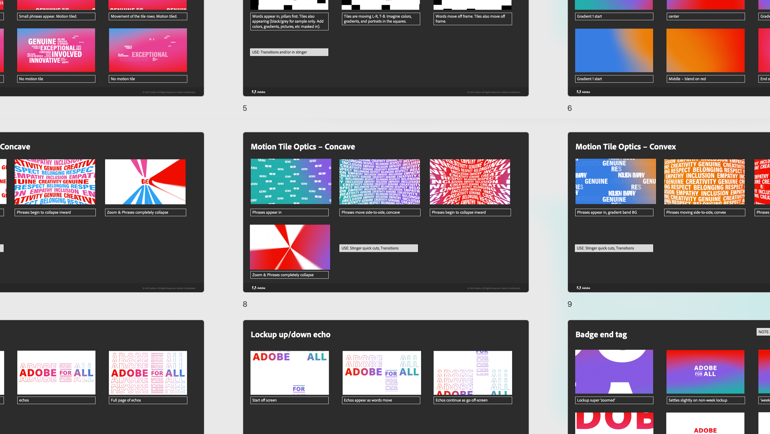This screenshot has height=434, width=770.
Task: Click the 'Zoom & Phrases completely collapse' caption on slide 8
Action: tap(289, 275)
